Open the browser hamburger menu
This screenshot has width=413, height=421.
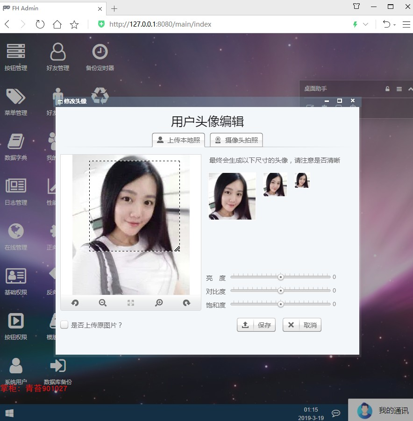point(406,24)
